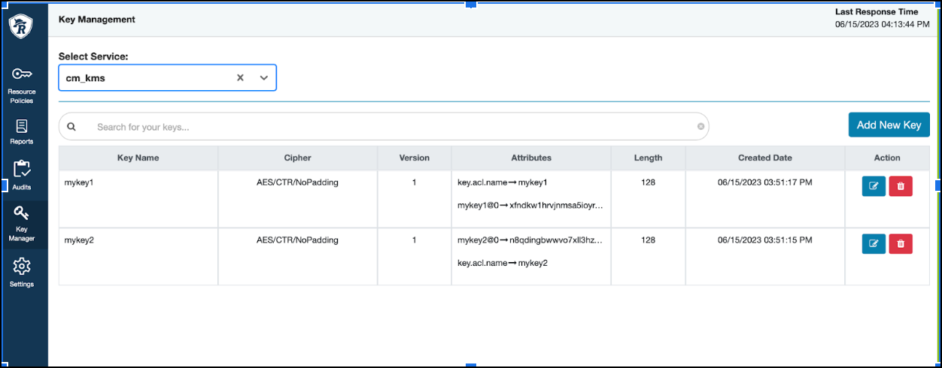Viewport: 942px width, 368px height.
Task: Go to Audits in sidebar
Action: (22, 176)
